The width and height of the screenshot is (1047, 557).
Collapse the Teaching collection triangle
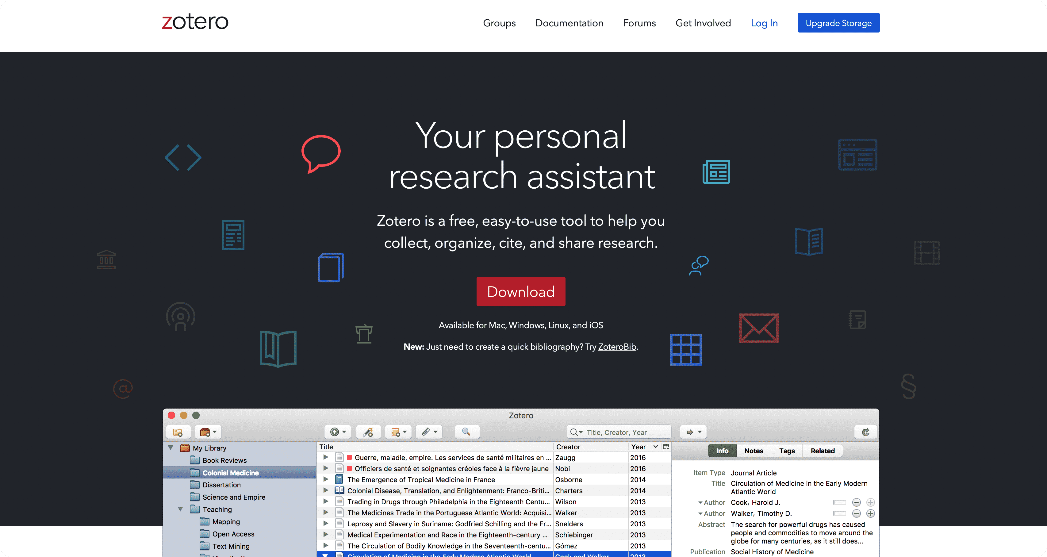point(180,509)
